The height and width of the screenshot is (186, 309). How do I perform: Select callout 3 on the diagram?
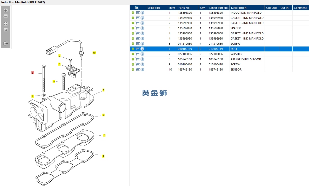coord(104,135)
